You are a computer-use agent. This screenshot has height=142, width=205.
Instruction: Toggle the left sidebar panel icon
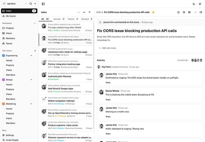tap(43, 4)
